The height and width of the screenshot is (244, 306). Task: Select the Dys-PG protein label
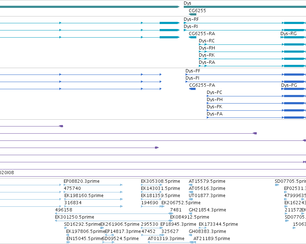pyautogui.click(x=289, y=85)
